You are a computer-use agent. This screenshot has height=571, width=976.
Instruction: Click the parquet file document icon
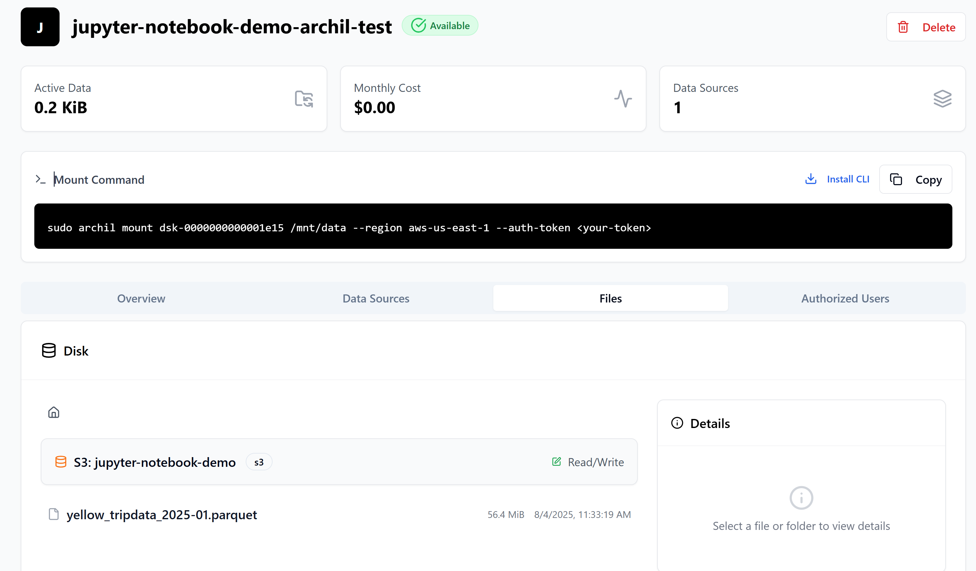click(54, 514)
